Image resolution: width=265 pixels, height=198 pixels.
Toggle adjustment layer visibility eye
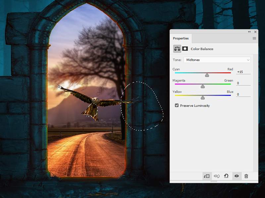pyautogui.click(x=237, y=176)
